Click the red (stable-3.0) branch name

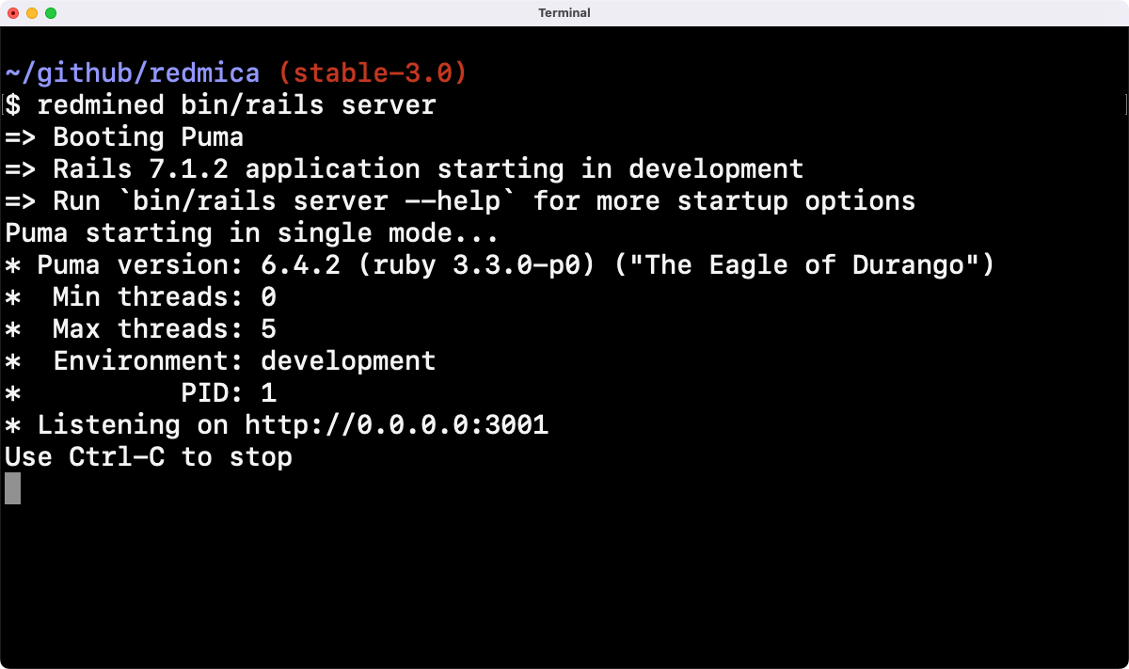pos(374,73)
